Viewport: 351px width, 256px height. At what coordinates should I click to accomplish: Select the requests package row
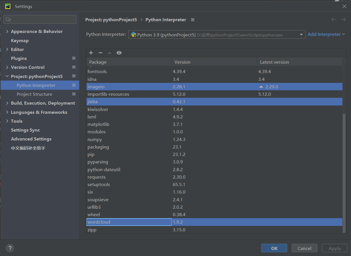[214, 177]
